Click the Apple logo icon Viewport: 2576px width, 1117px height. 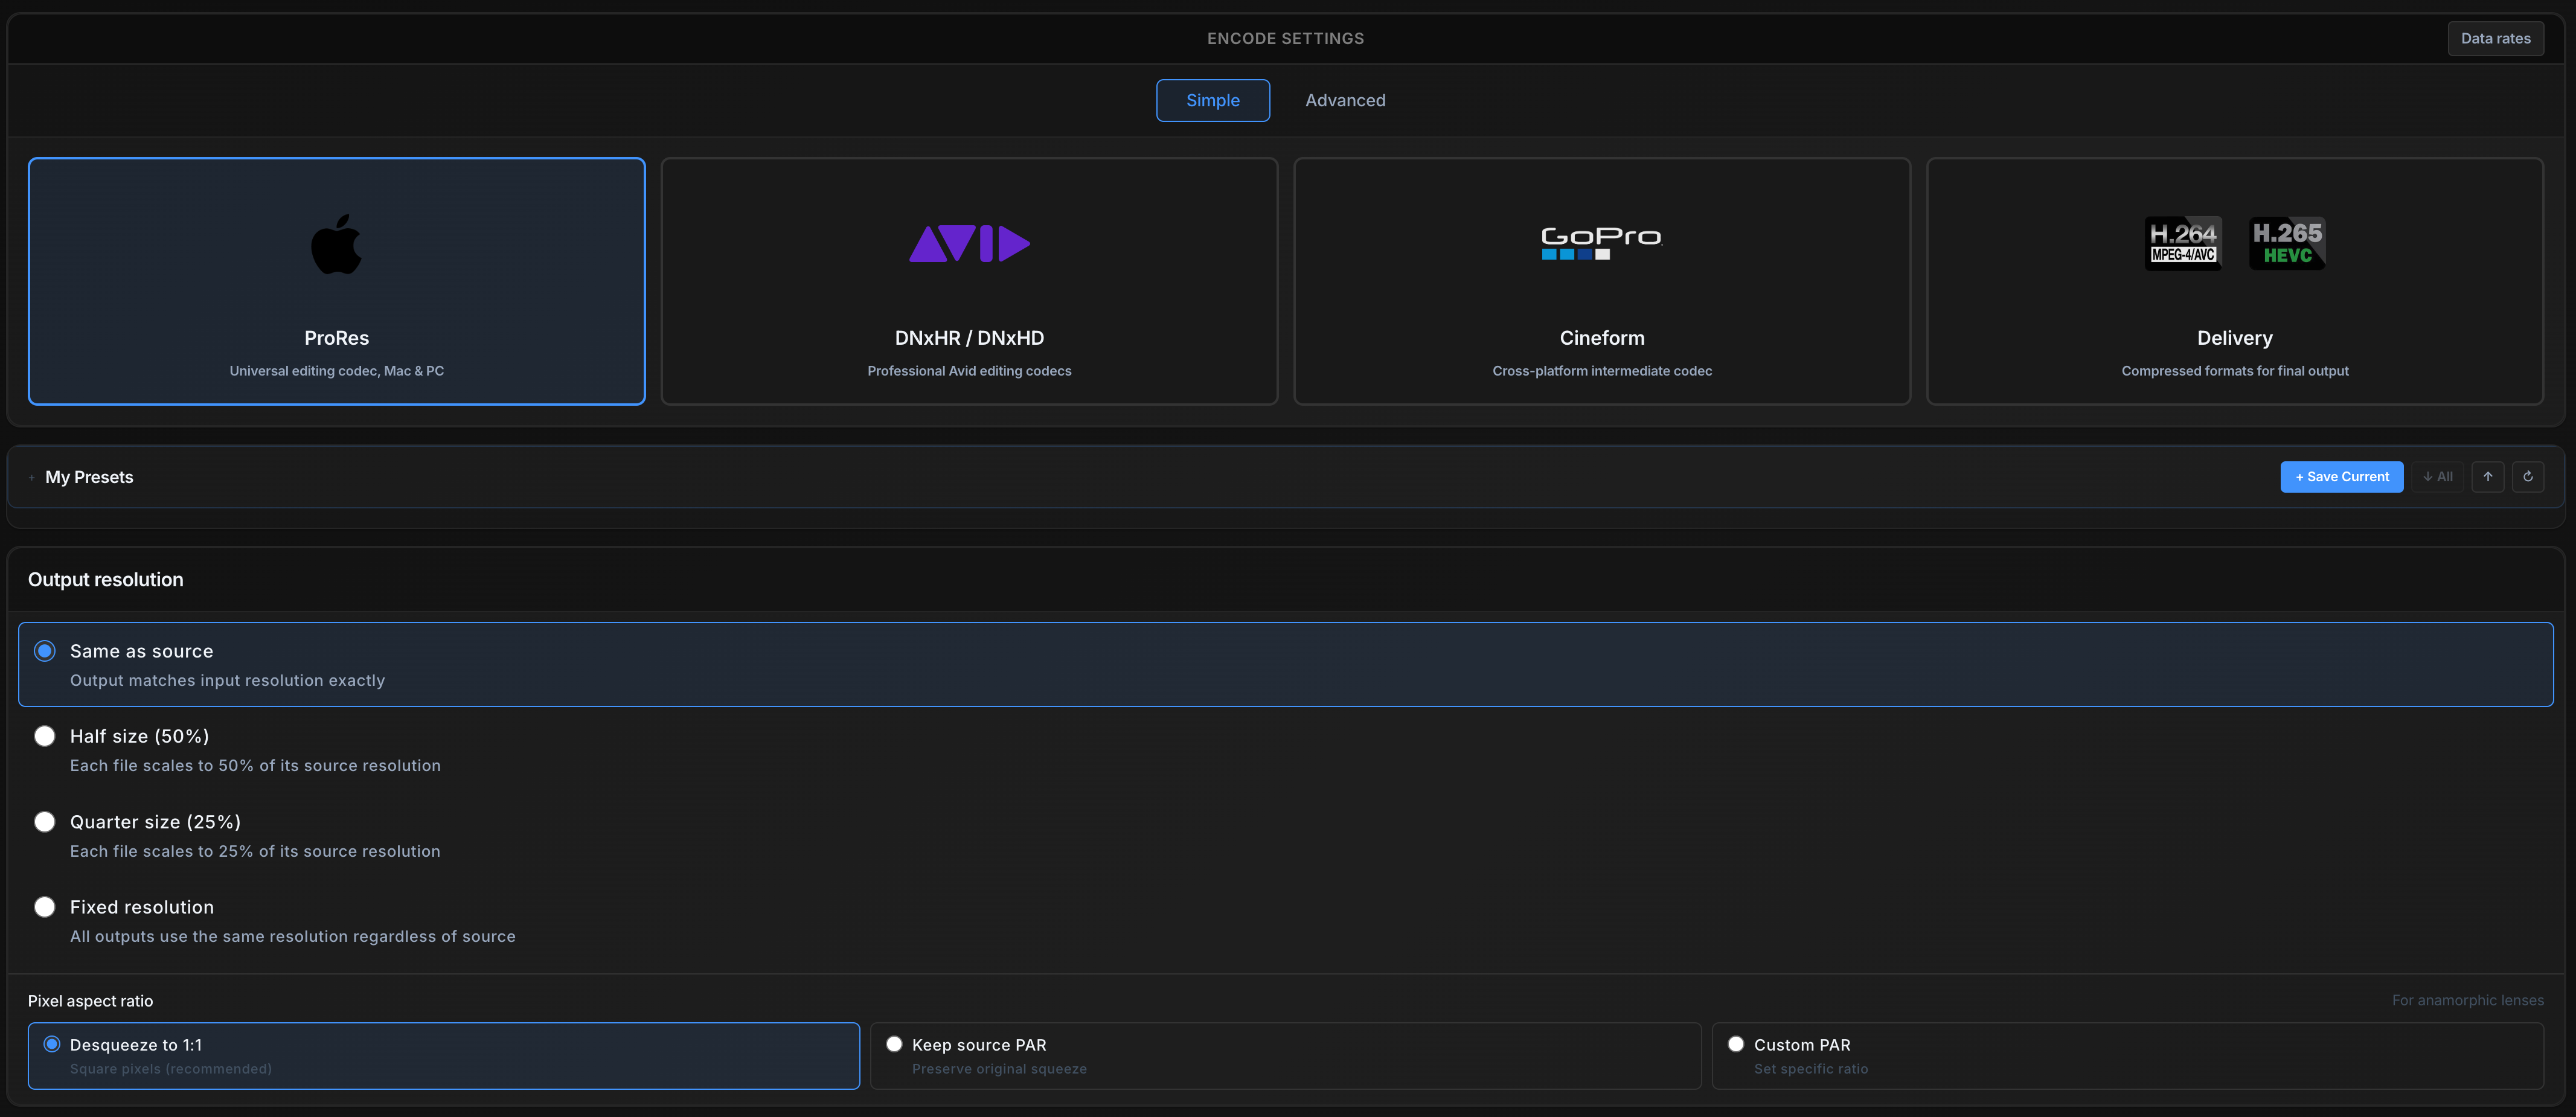coord(336,244)
